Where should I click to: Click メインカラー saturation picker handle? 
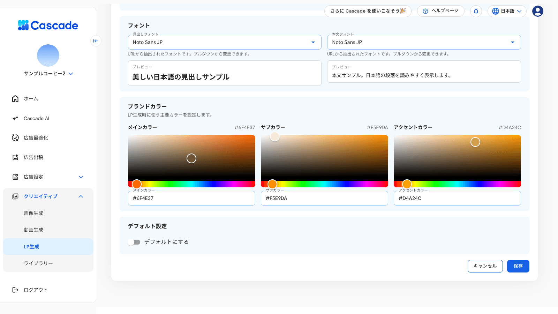pyautogui.click(x=191, y=158)
